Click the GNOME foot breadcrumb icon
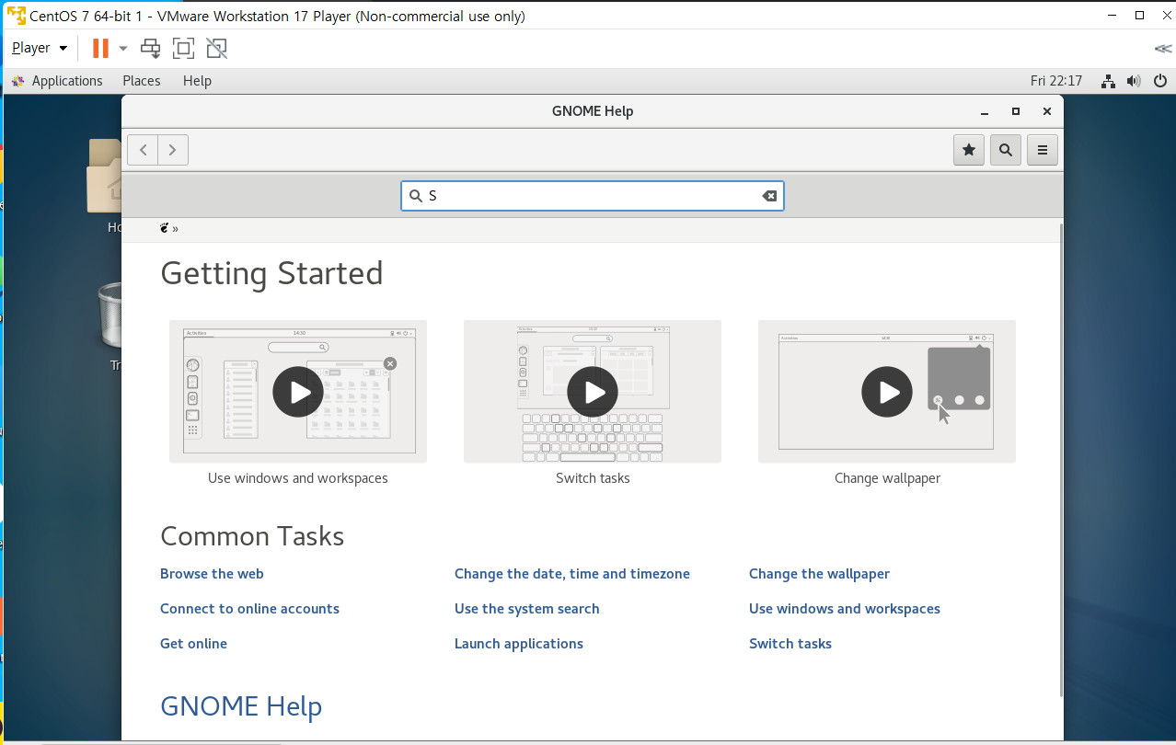 (165, 228)
